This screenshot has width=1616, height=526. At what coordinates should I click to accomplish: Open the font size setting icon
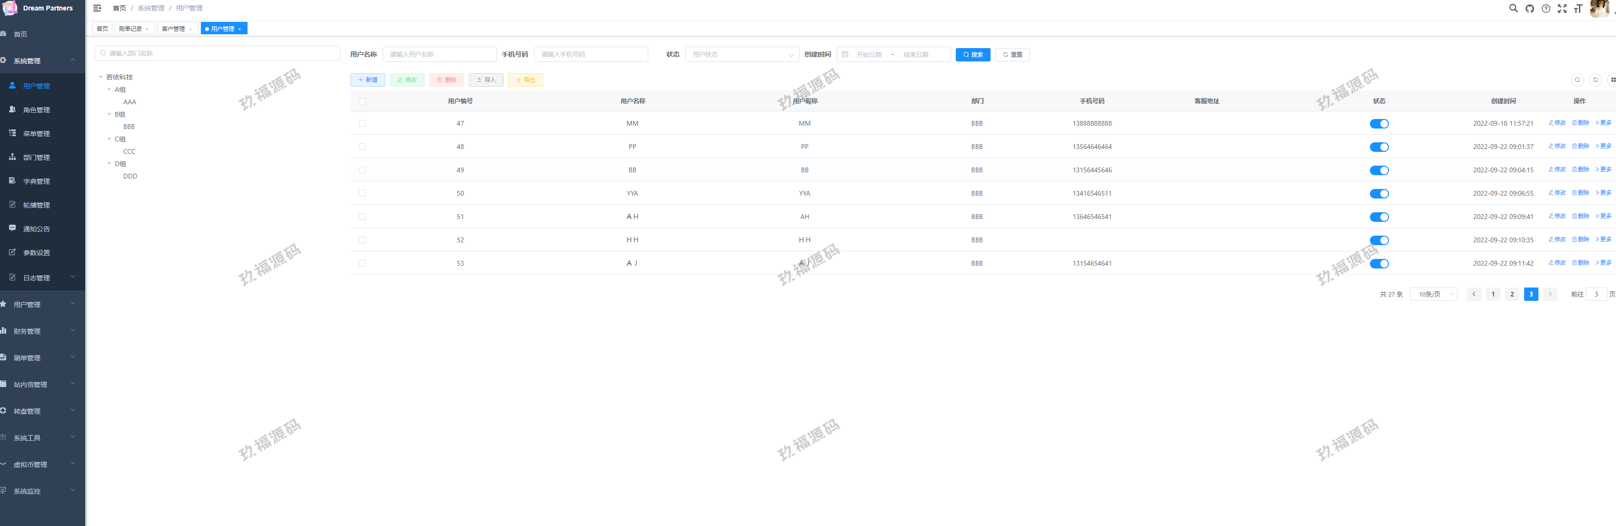coord(1578,9)
